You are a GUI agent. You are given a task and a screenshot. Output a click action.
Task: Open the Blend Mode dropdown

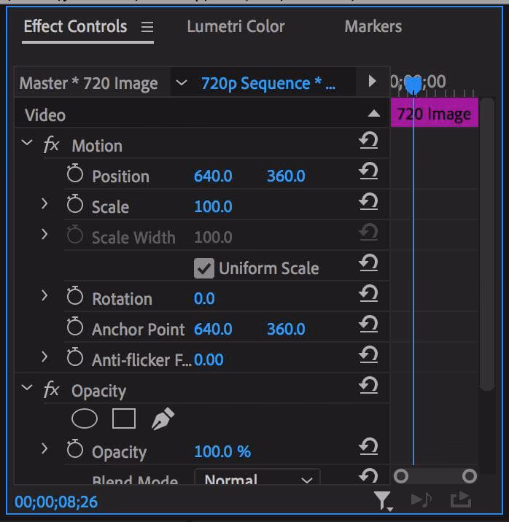[257, 480]
